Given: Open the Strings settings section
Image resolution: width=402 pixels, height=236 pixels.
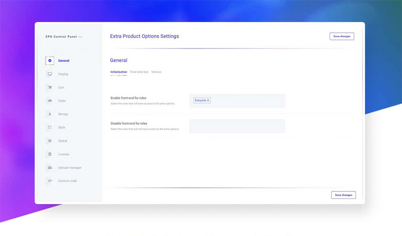Looking at the screenshot, I should tap(63, 114).
